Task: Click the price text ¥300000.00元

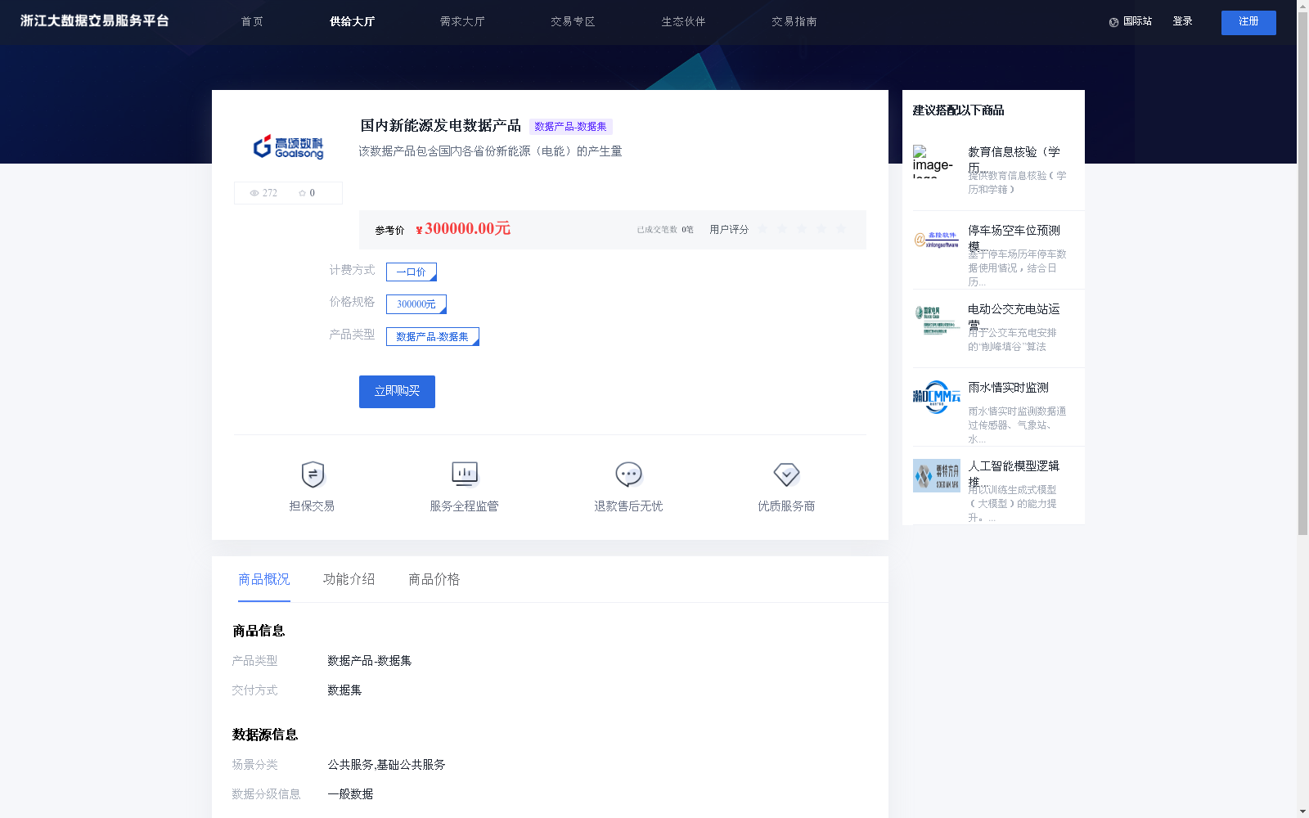Action: click(463, 229)
